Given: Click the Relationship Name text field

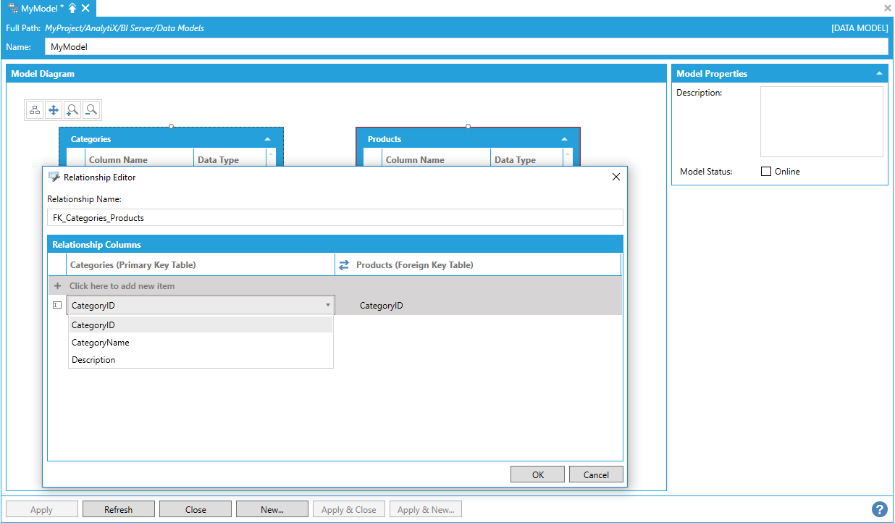Looking at the screenshot, I should 335,217.
